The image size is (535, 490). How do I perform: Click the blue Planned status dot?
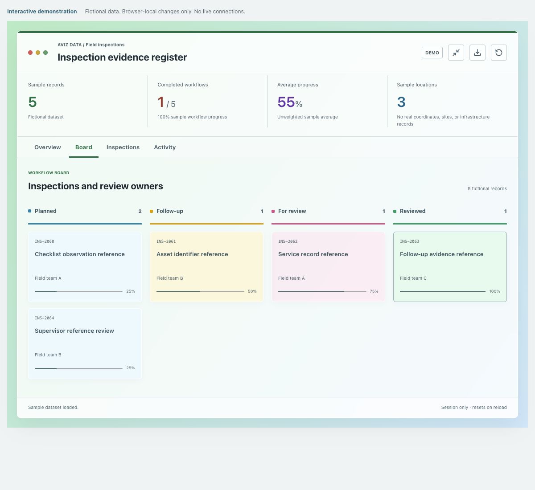pyautogui.click(x=30, y=211)
